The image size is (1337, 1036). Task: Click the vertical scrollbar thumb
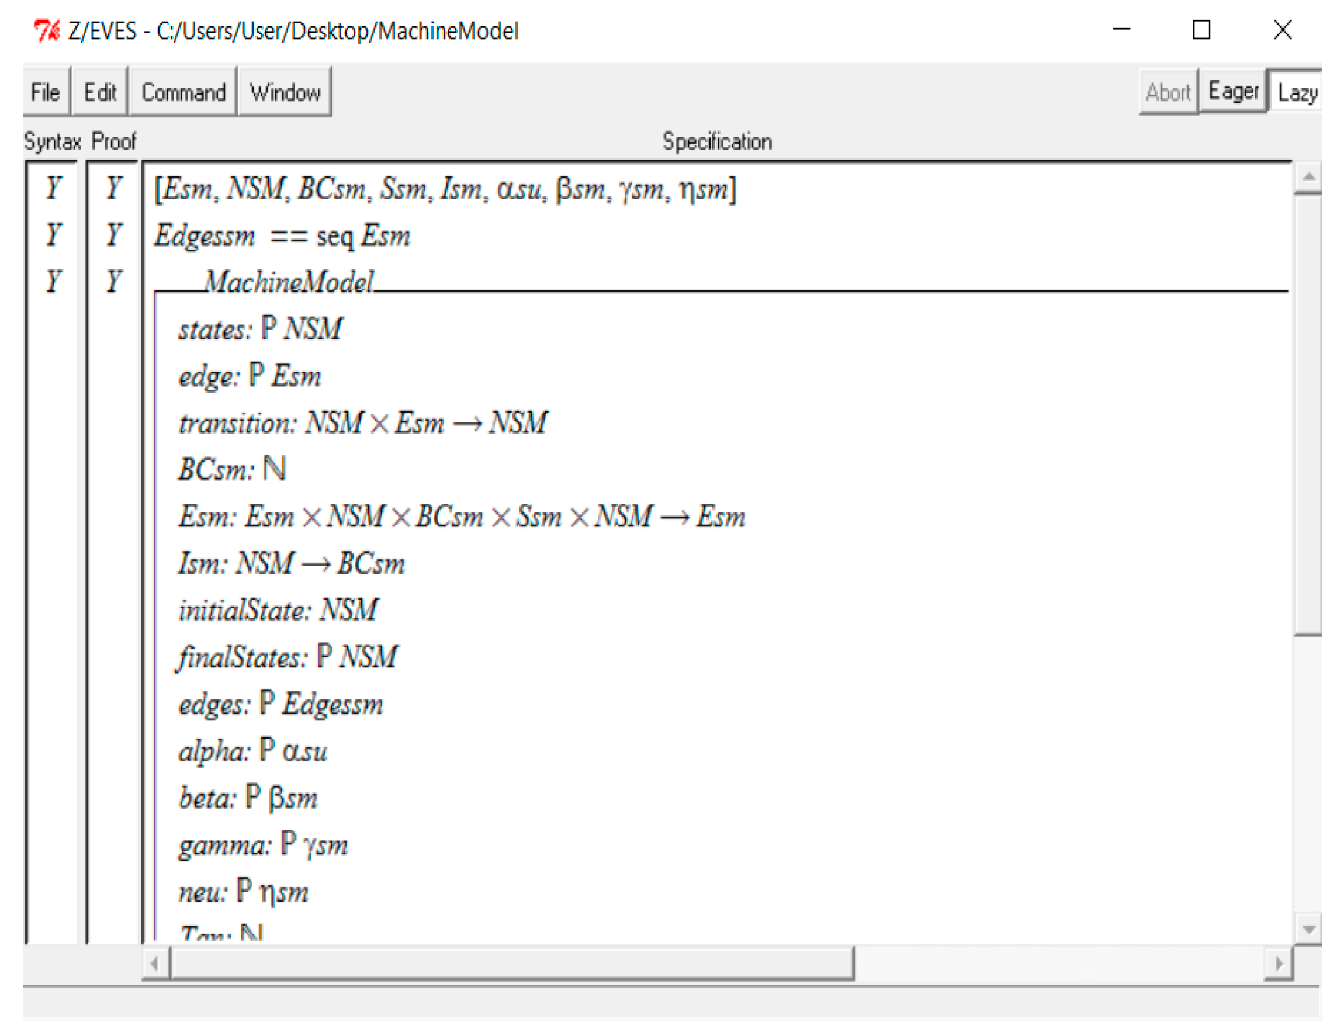[x=1308, y=417]
